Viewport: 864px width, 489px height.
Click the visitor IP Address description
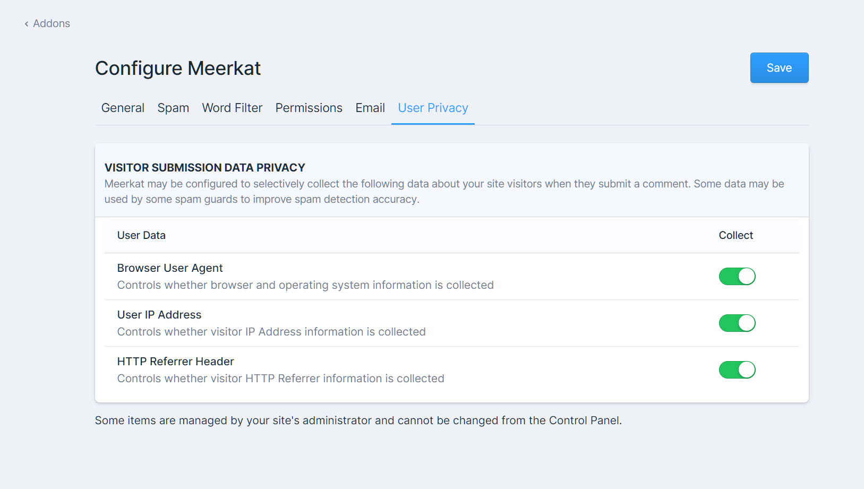pyautogui.click(x=271, y=332)
